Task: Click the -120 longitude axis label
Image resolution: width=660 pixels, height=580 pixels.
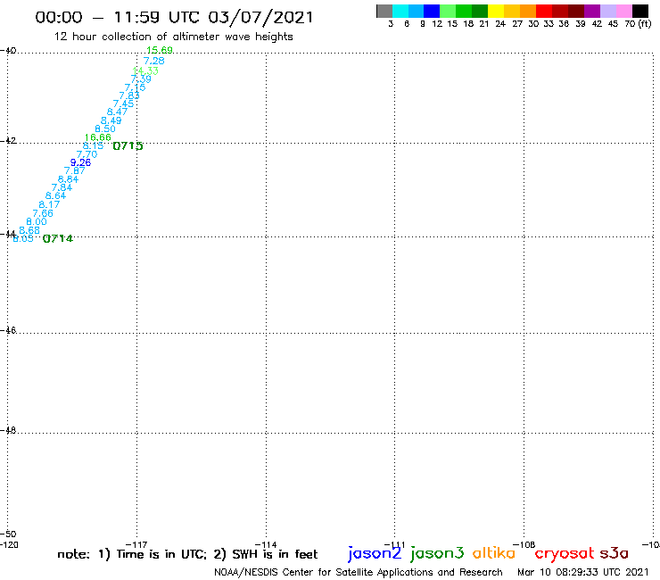Action: [9, 544]
